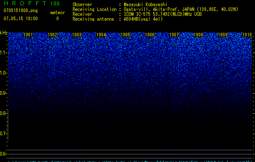Click the 1906 time marker
255x162 pixels.
[x=150, y=35]
